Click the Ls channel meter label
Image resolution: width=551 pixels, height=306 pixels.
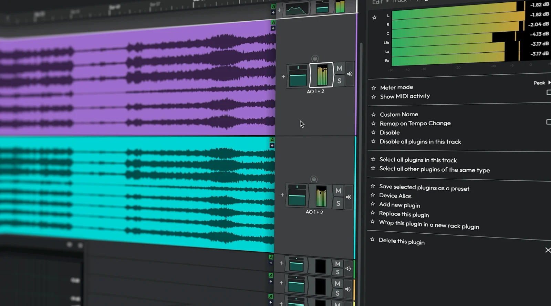(x=387, y=52)
